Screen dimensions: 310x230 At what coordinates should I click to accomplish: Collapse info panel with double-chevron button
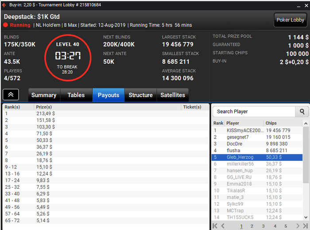[x=11, y=94]
